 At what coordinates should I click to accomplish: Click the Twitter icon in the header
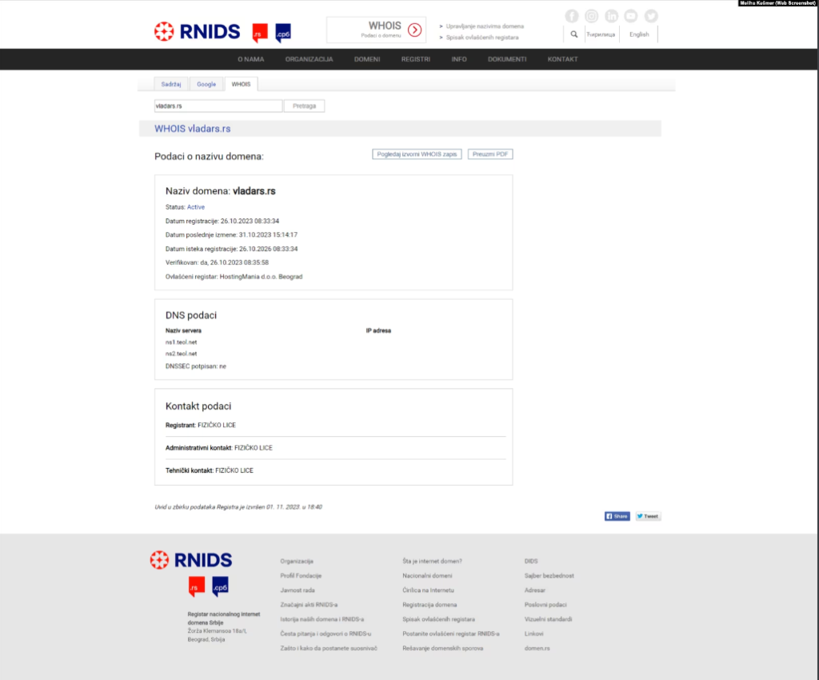pyautogui.click(x=651, y=16)
